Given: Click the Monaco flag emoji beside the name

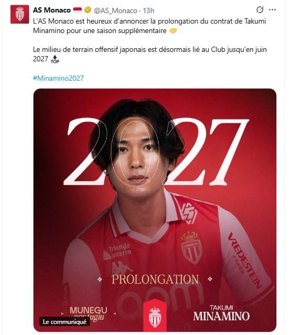Looking at the screenshot, I should pos(77,10).
